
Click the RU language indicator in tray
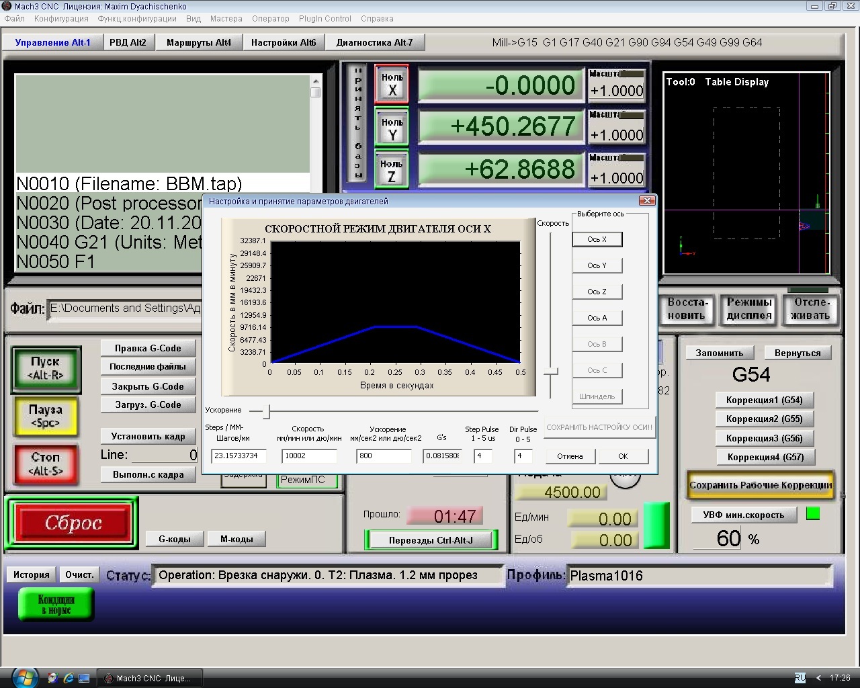click(x=800, y=678)
